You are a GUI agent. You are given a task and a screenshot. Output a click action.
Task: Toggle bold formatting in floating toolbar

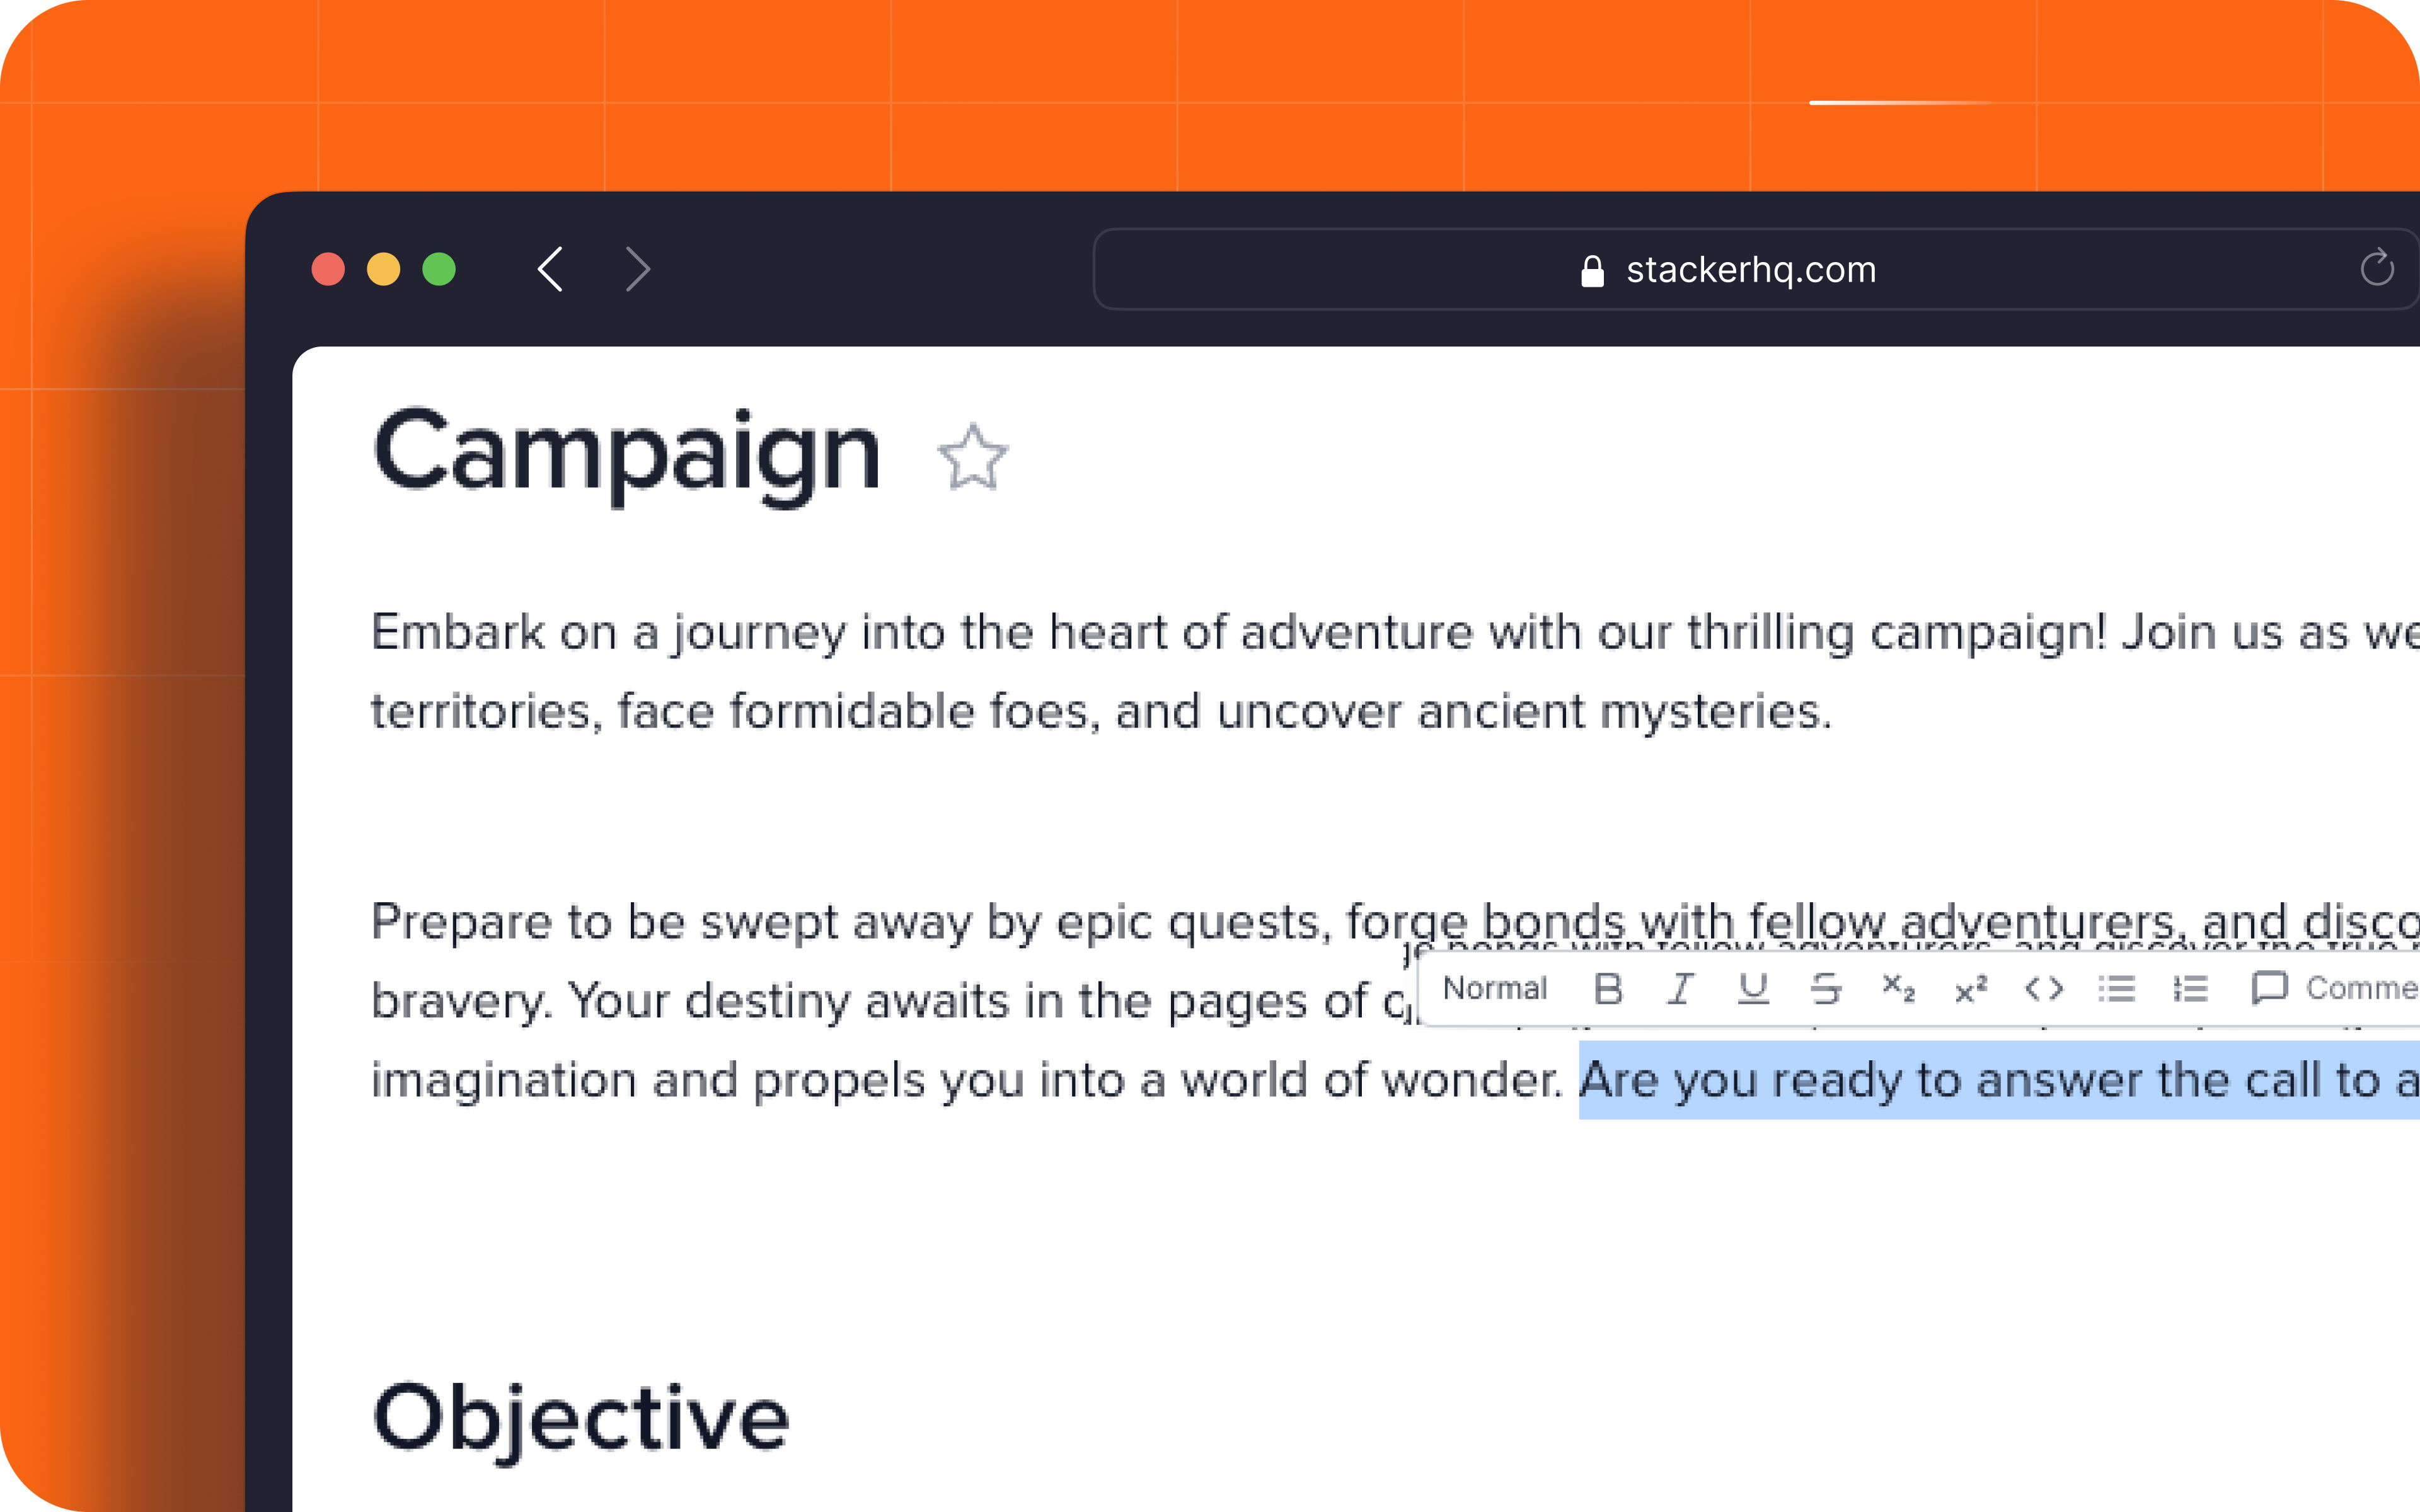(1608, 989)
